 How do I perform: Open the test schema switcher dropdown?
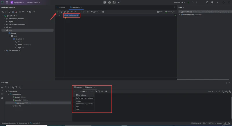160,12
